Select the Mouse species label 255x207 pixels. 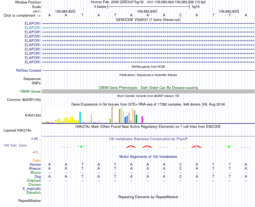[x=35, y=173]
